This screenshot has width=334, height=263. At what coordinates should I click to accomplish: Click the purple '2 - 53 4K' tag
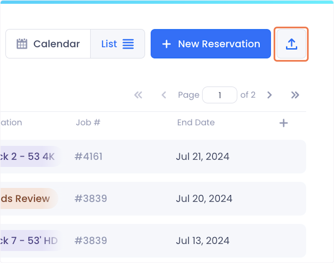click(30, 157)
